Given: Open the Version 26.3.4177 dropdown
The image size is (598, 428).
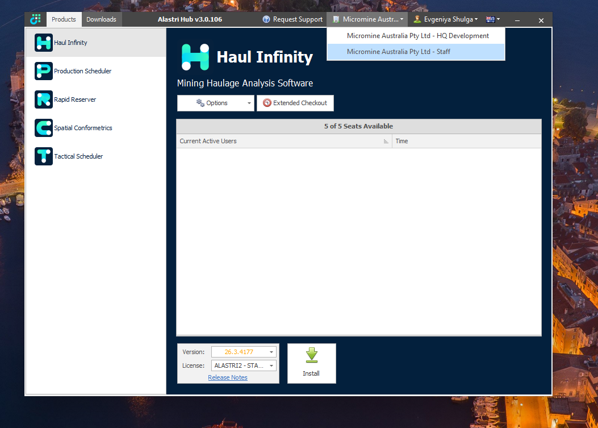Looking at the screenshot, I should (x=244, y=352).
